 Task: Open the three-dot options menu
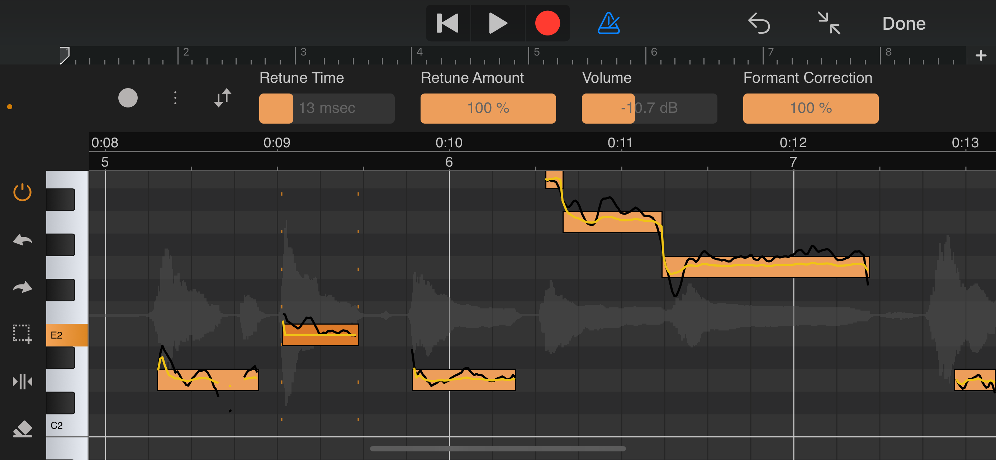pyautogui.click(x=175, y=98)
